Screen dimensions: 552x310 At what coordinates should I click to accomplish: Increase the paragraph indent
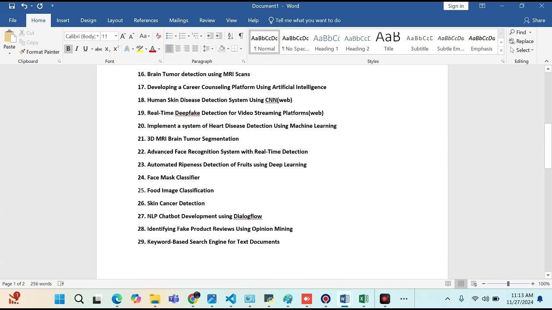[x=219, y=36]
